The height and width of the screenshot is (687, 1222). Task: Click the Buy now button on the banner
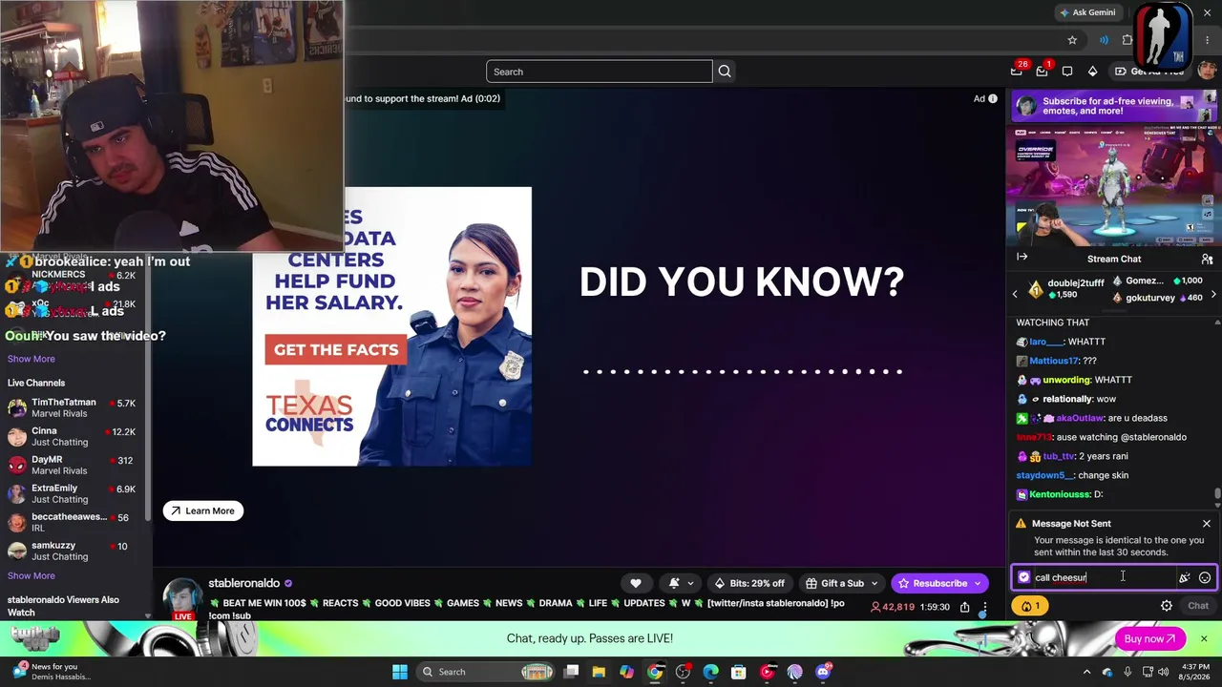pos(1149,638)
